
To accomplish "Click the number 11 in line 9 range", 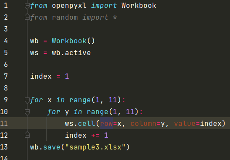I will 113,100.
